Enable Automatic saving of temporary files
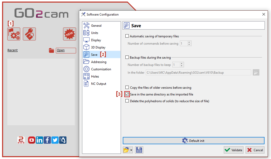Image resolution: width=271 pixels, height=159 pixels. click(x=127, y=36)
